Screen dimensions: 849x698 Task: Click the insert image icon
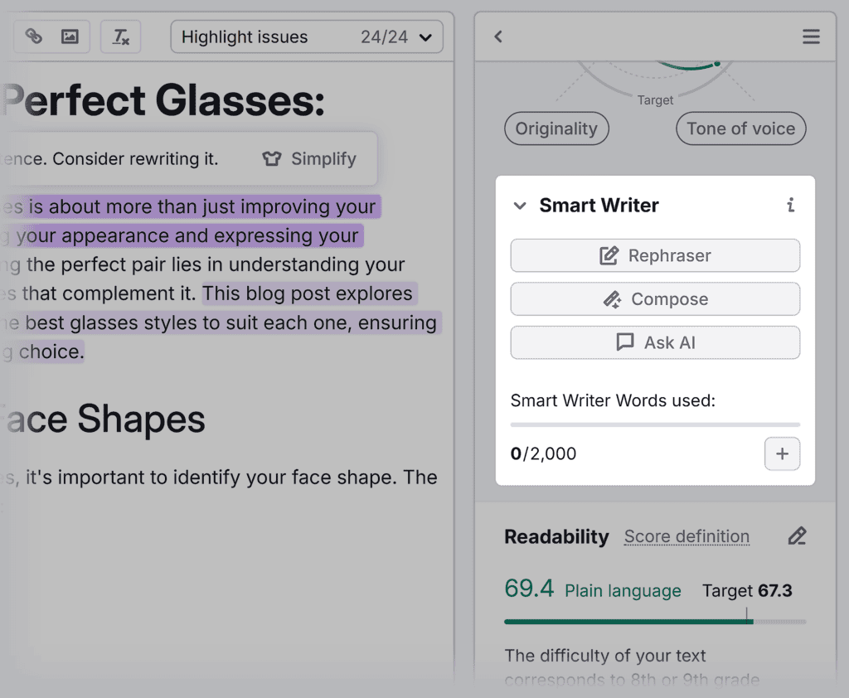pos(70,36)
